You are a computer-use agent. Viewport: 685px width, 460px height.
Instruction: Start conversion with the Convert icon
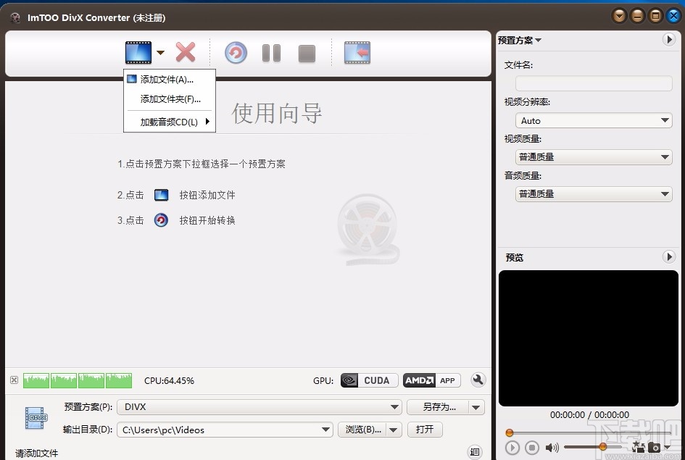coord(235,52)
